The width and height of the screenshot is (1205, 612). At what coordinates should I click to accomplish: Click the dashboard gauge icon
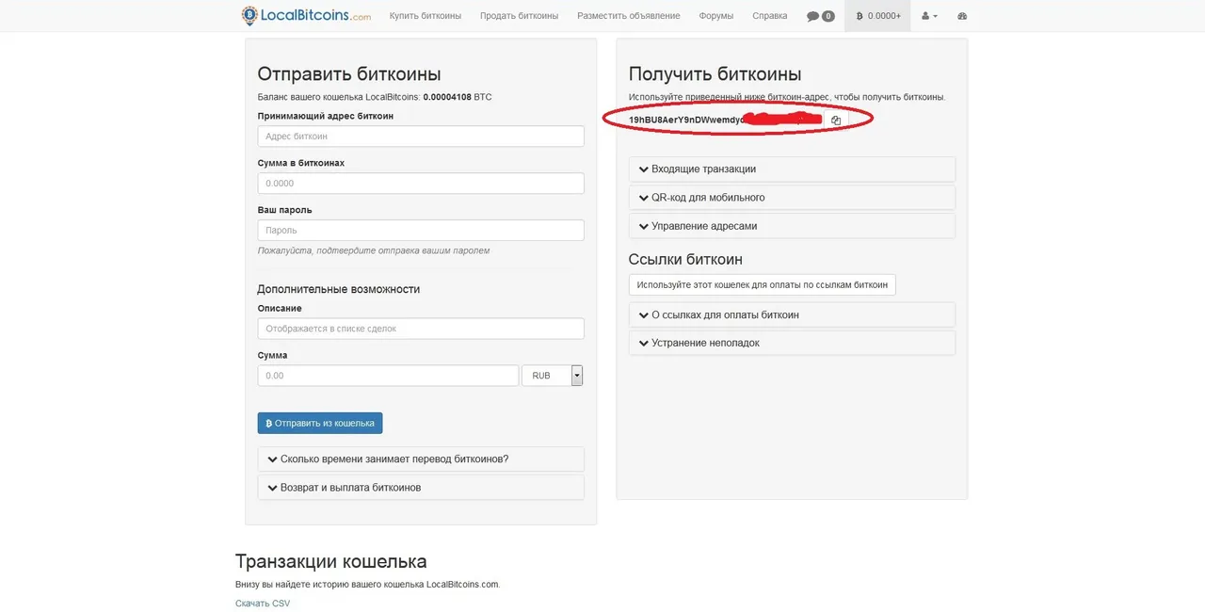tap(962, 16)
